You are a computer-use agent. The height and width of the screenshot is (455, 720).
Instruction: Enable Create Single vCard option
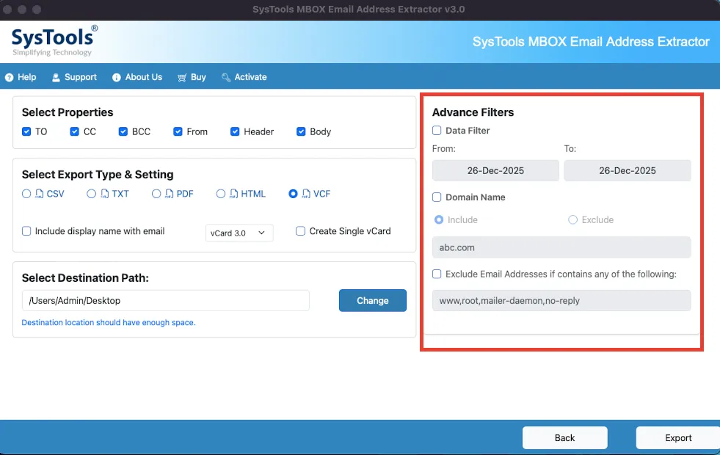(300, 231)
